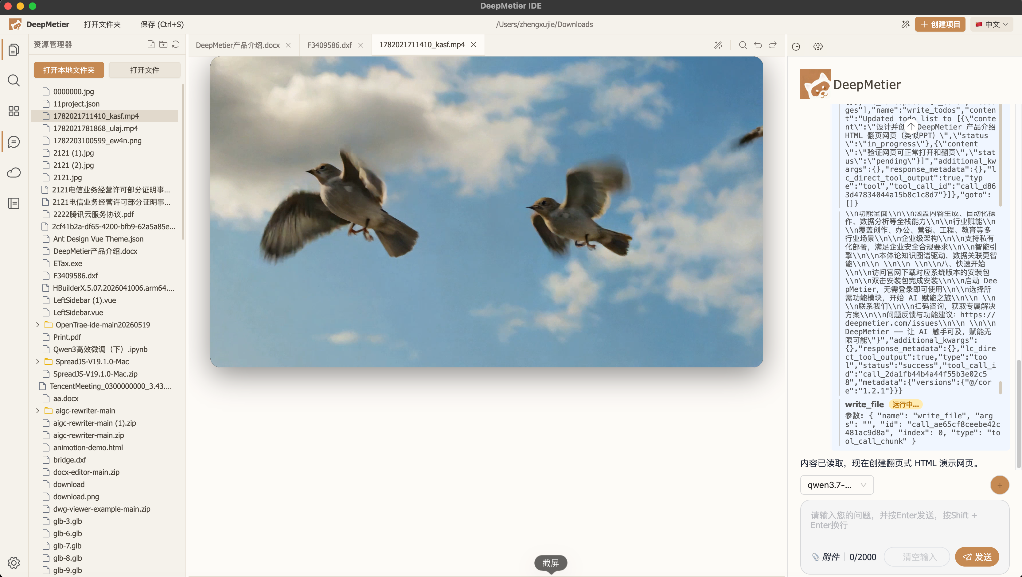Switch to DeepMetier产品介绍.docx tab
Image resolution: width=1022 pixels, height=577 pixels.
tap(238, 45)
